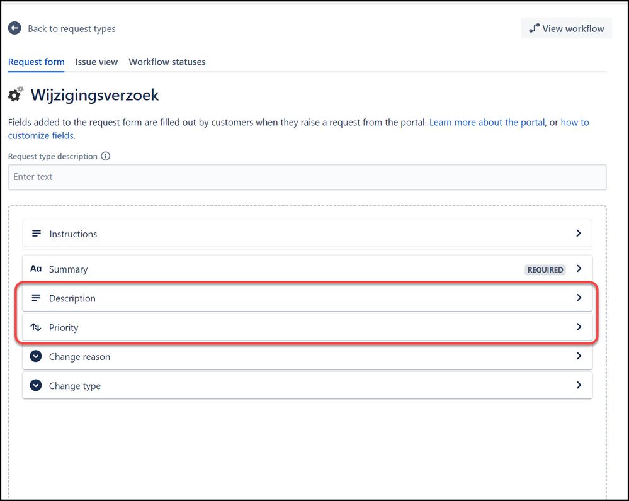Expand the Change type field chevron
The image size is (629, 501).
point(579,385)
